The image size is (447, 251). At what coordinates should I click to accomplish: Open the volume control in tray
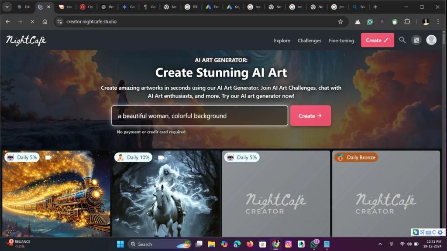[x=409, y=244]
